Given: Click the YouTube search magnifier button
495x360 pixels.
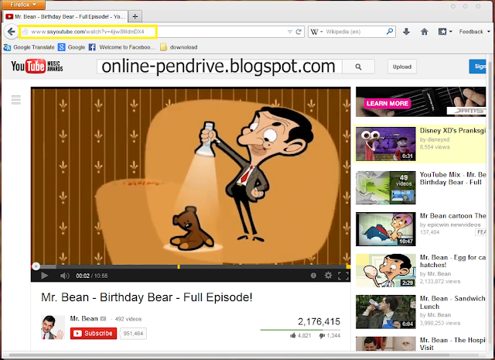Looking at the screenshot, I should pyautogui.click(x=358, y=67).
